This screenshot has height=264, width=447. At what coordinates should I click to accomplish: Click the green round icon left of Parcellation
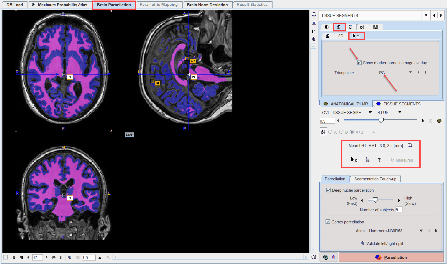click(x=326, y=257)
